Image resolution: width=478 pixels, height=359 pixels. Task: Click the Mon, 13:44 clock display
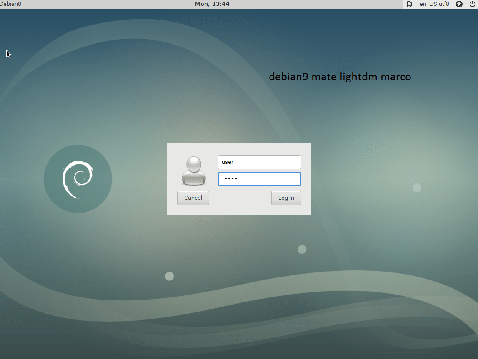(212, 4)
